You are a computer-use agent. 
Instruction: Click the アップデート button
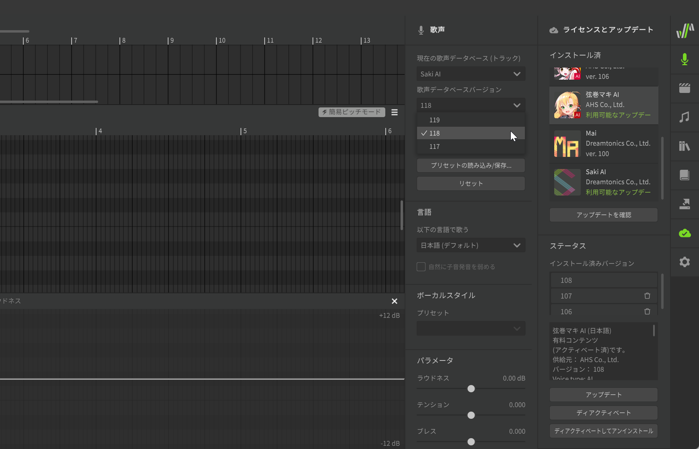click(604, 395)
